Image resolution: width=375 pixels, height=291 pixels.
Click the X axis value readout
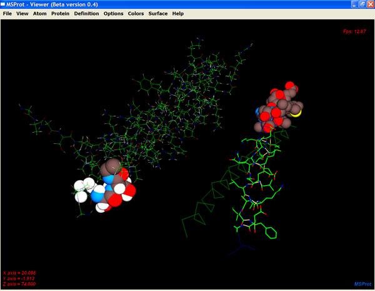(19, 273)
